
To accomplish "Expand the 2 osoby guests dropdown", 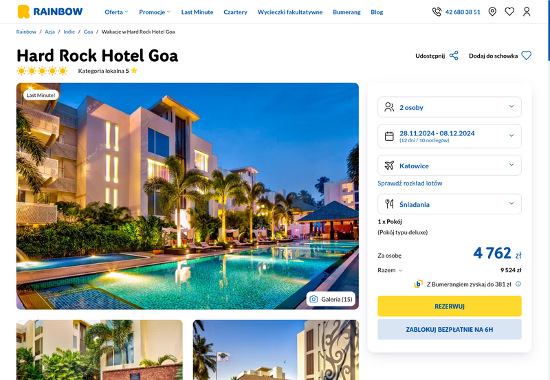I will click(450, 107).
